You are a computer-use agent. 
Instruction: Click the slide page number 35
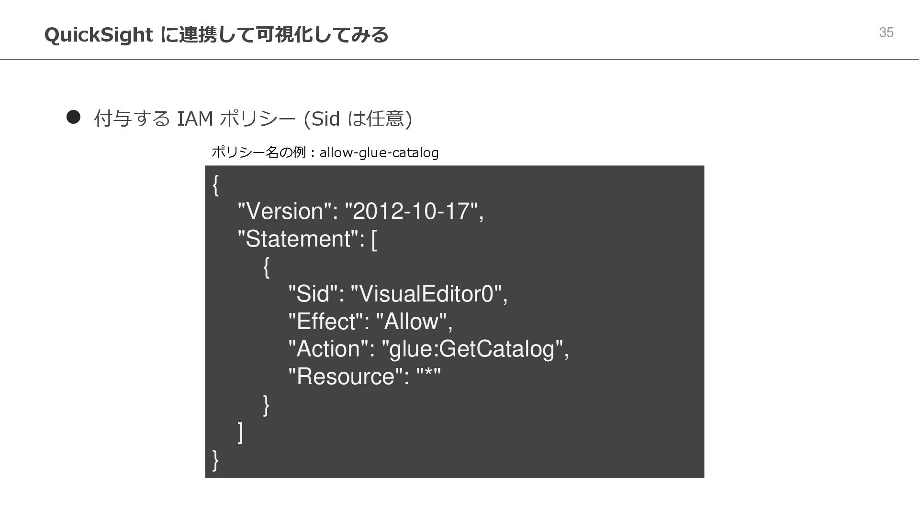(x=886, y=32)
